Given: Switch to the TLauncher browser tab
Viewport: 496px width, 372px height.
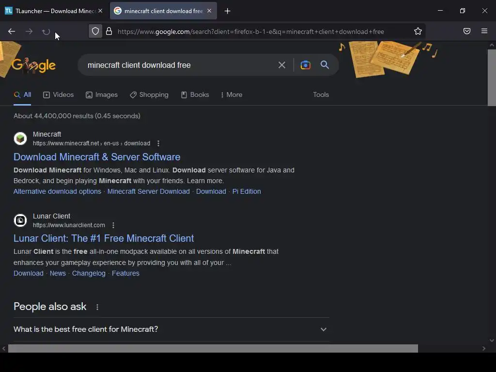Looking at the screenshot, I should point(54,11).
